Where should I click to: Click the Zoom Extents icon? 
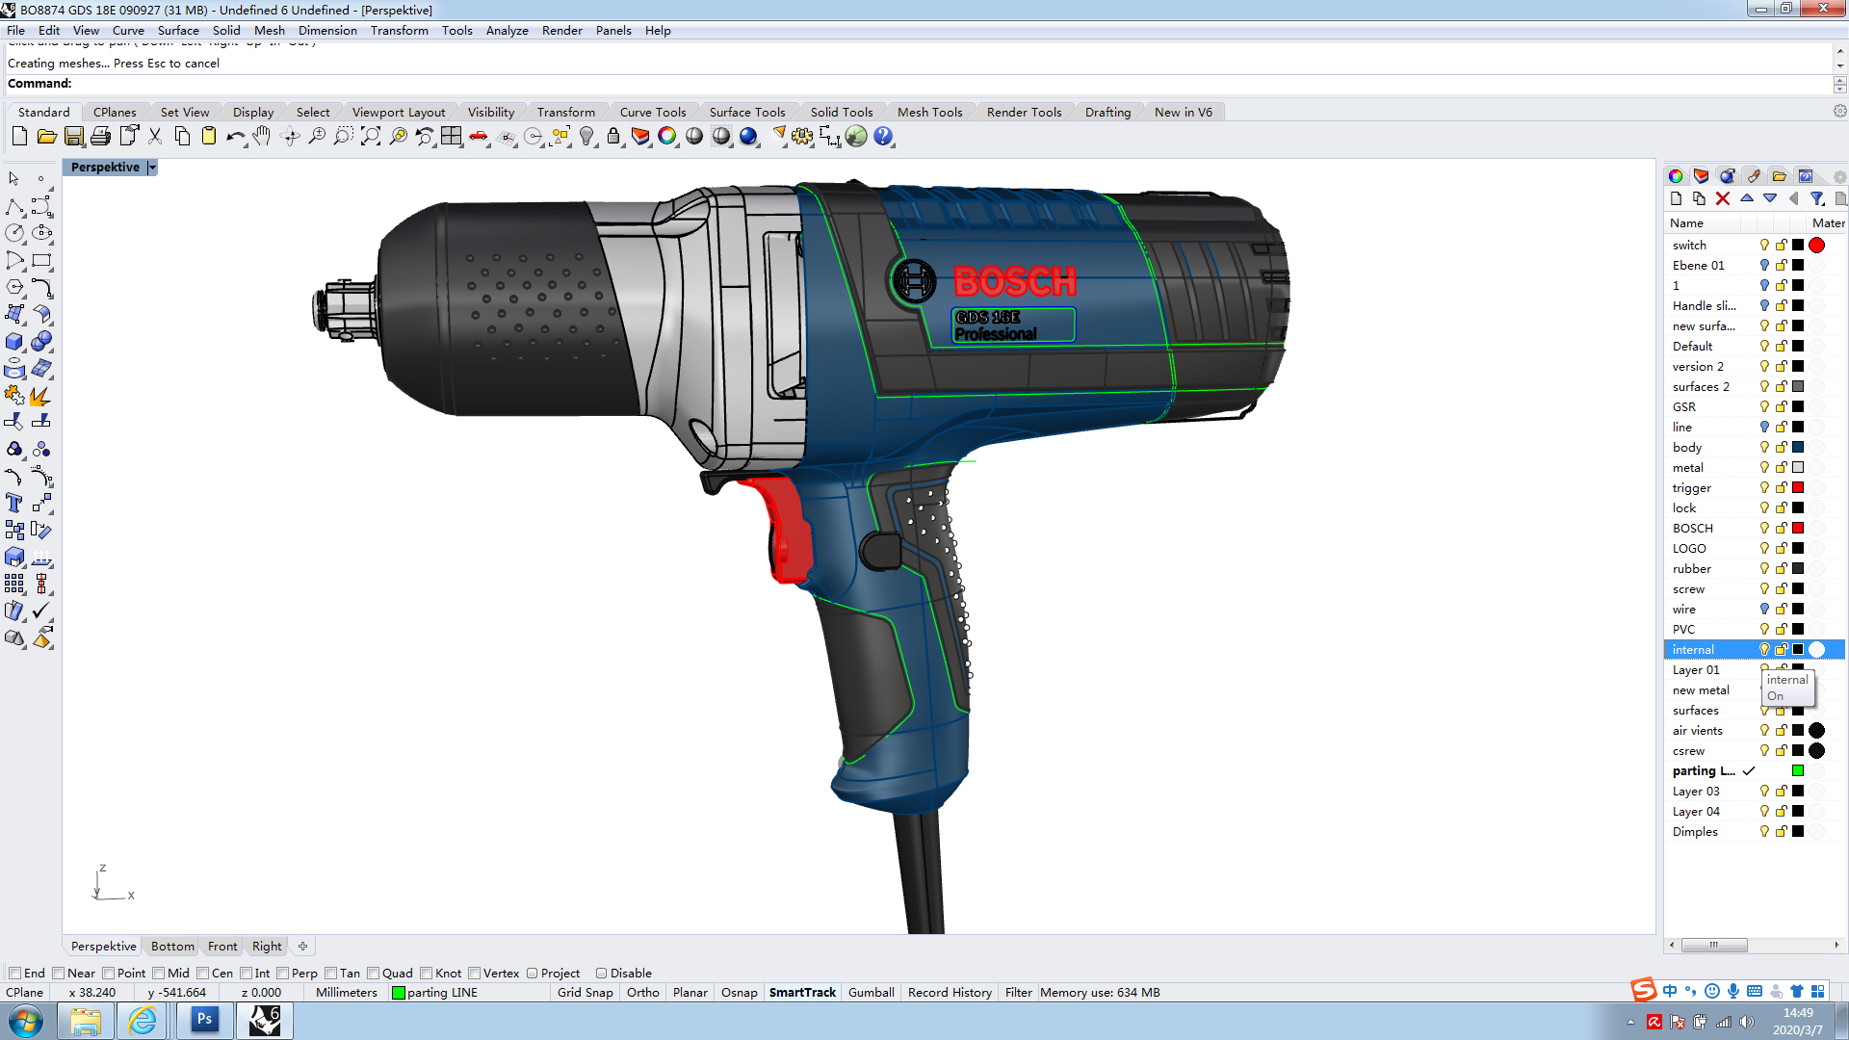(x=371, y=137)
